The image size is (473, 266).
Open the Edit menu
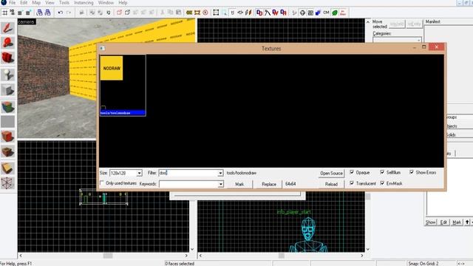click(x=24, y=3)
